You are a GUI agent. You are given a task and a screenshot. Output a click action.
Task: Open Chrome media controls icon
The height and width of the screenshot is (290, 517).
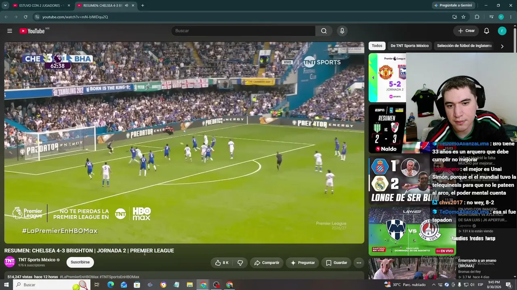(x=491, y=17)
